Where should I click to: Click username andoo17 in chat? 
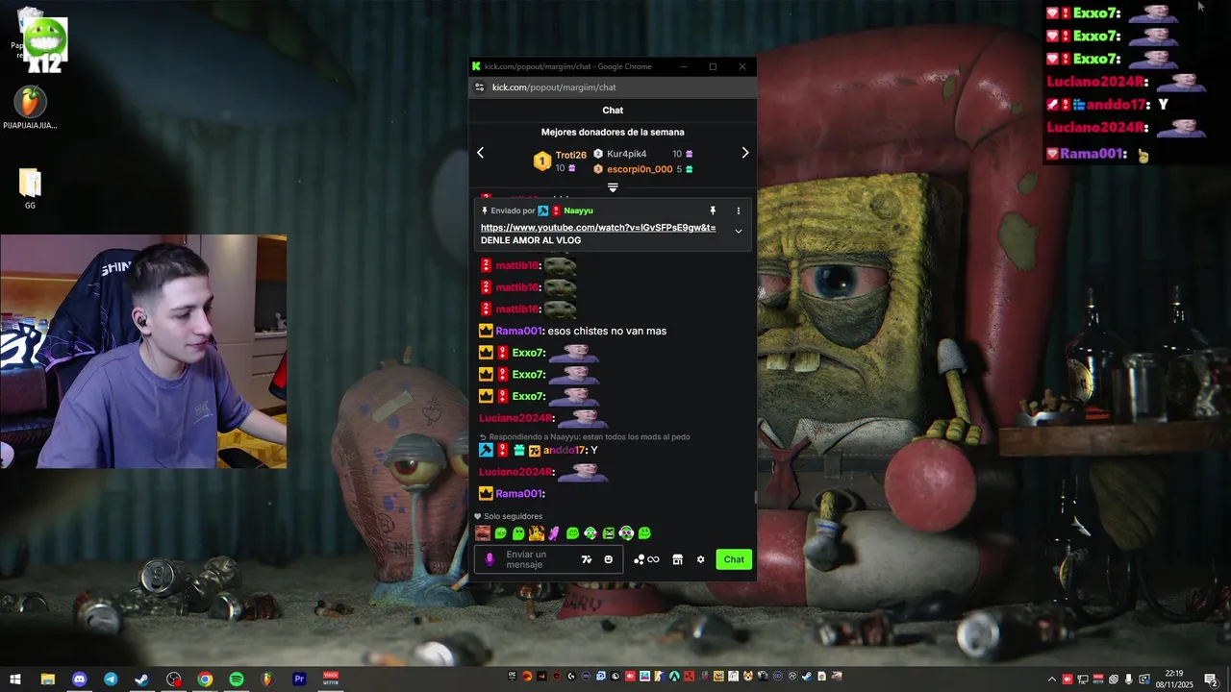tap(564, 450)
